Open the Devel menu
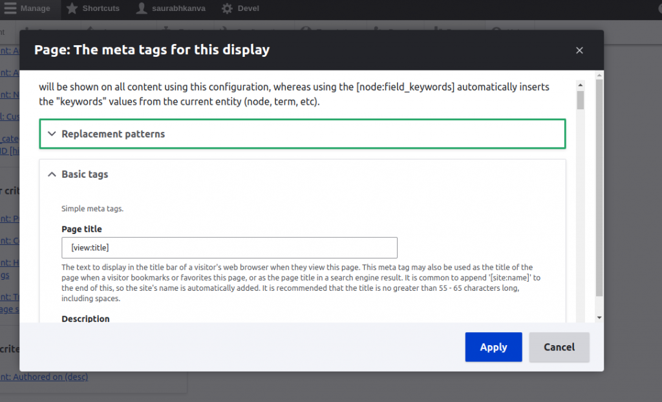662x402 pixels. point(246,8)
